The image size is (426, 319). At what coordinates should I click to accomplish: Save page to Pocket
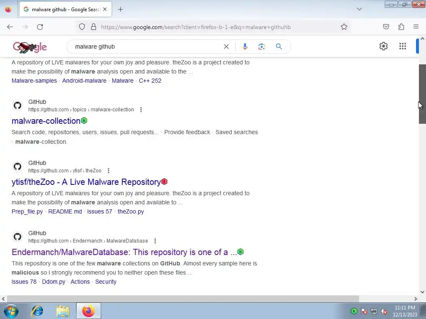tap(386, 27)
